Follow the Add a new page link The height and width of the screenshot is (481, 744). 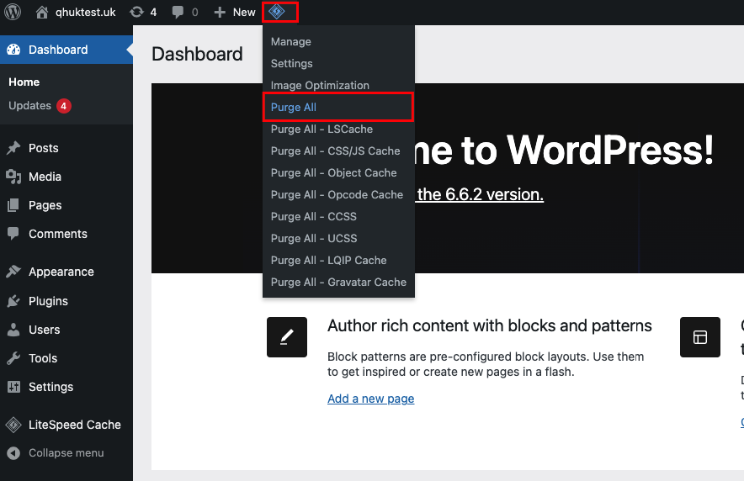pyautogui.click(x=370, y=399)
